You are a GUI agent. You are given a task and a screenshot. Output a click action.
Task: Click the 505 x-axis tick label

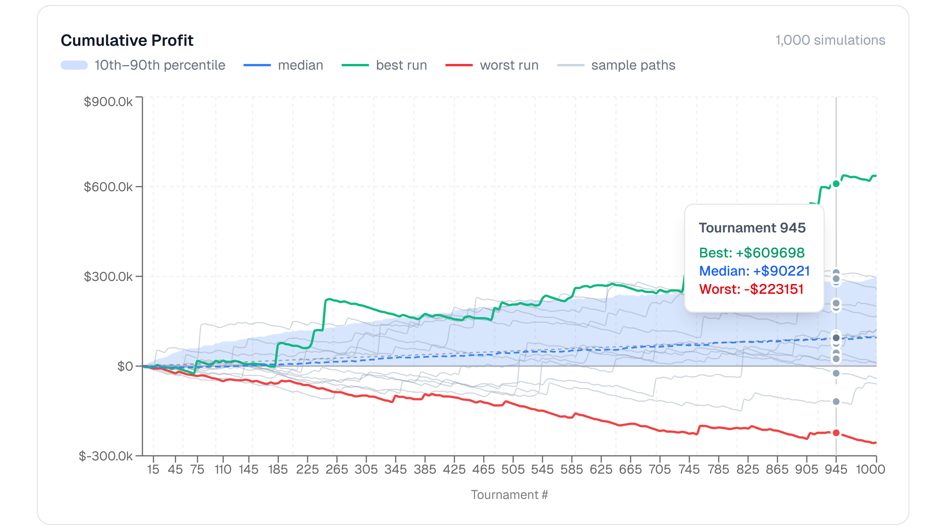coord(513,469)
